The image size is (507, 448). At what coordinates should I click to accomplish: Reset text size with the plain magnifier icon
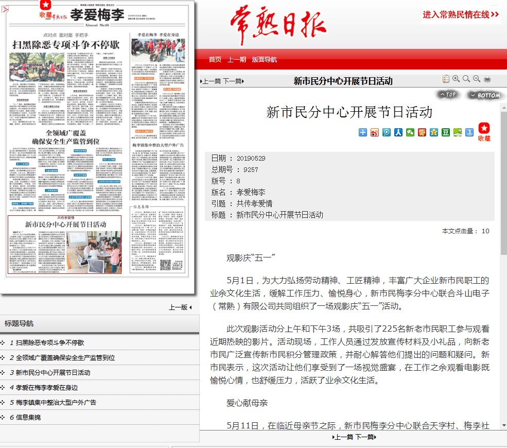[466, 79]
